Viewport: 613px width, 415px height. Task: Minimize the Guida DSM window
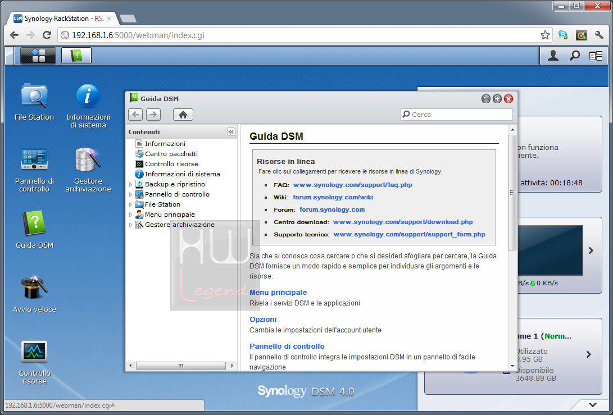[x=486, y=99]
